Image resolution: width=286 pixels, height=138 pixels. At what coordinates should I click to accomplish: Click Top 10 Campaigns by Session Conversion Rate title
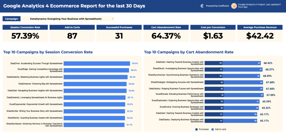click(48, 52)
